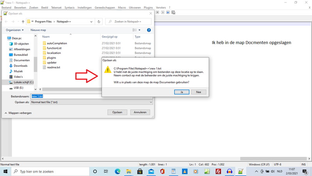Open the Bestand menu
The image size is (312, 176).
tap(6, 7)
